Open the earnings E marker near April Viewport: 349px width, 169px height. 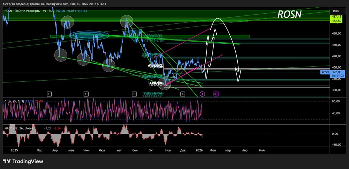point(49,94)
